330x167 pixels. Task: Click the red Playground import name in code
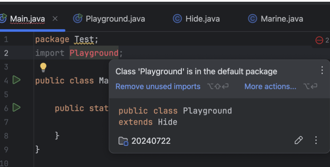coord(94,53)
